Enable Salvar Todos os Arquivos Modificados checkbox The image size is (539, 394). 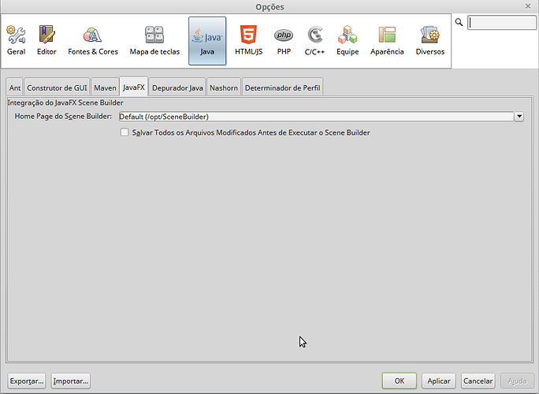125,132
